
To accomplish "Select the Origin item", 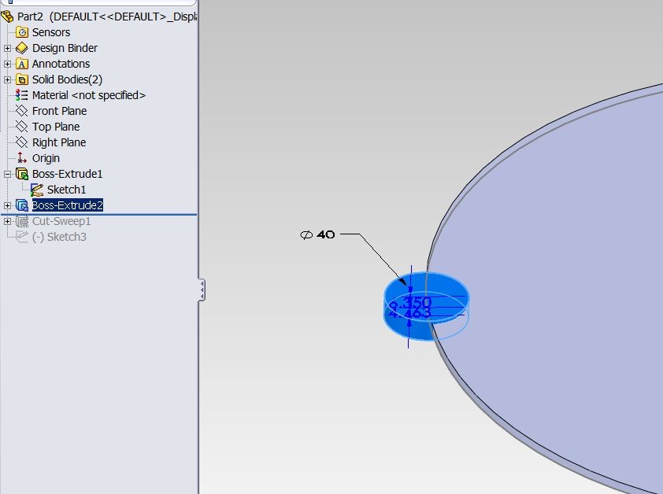I will pyautogui.click(x=46, y=158).
